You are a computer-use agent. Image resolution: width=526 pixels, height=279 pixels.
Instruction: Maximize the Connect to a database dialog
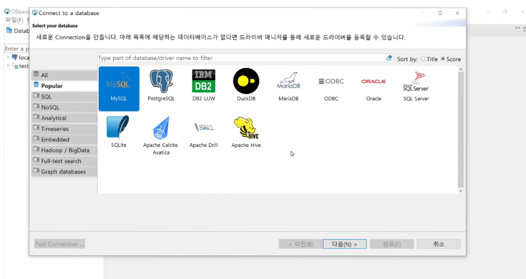pyautogui.click(x=440, y=13)
